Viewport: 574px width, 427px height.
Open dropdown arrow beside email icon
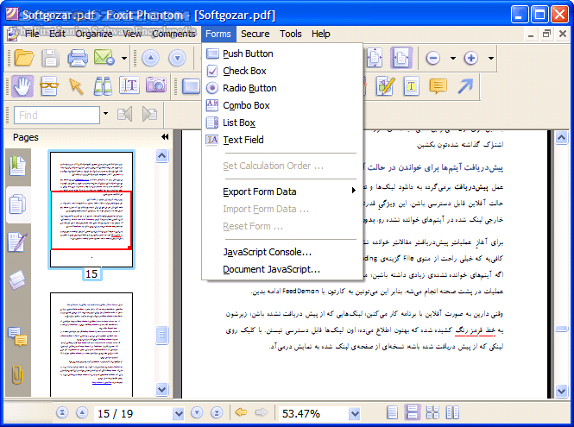click(x=124, y=58)
